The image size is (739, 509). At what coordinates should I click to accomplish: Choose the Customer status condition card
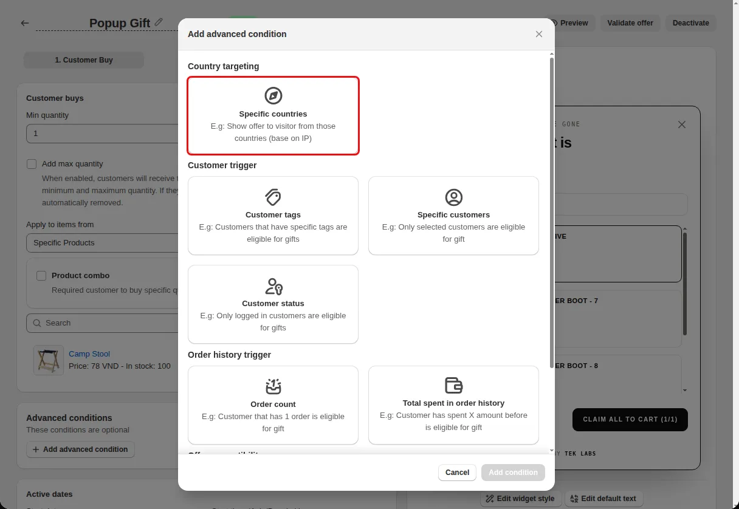273,304
